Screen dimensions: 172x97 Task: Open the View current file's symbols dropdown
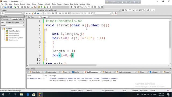[x=15, y=23]
